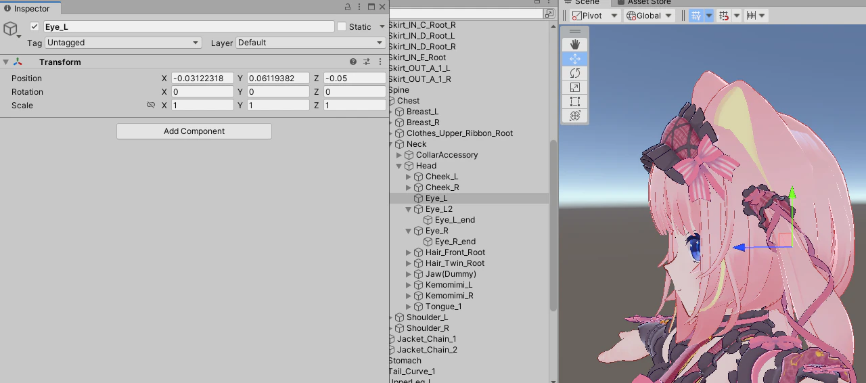Collapse the Eye_L2 node

point(409,209)
